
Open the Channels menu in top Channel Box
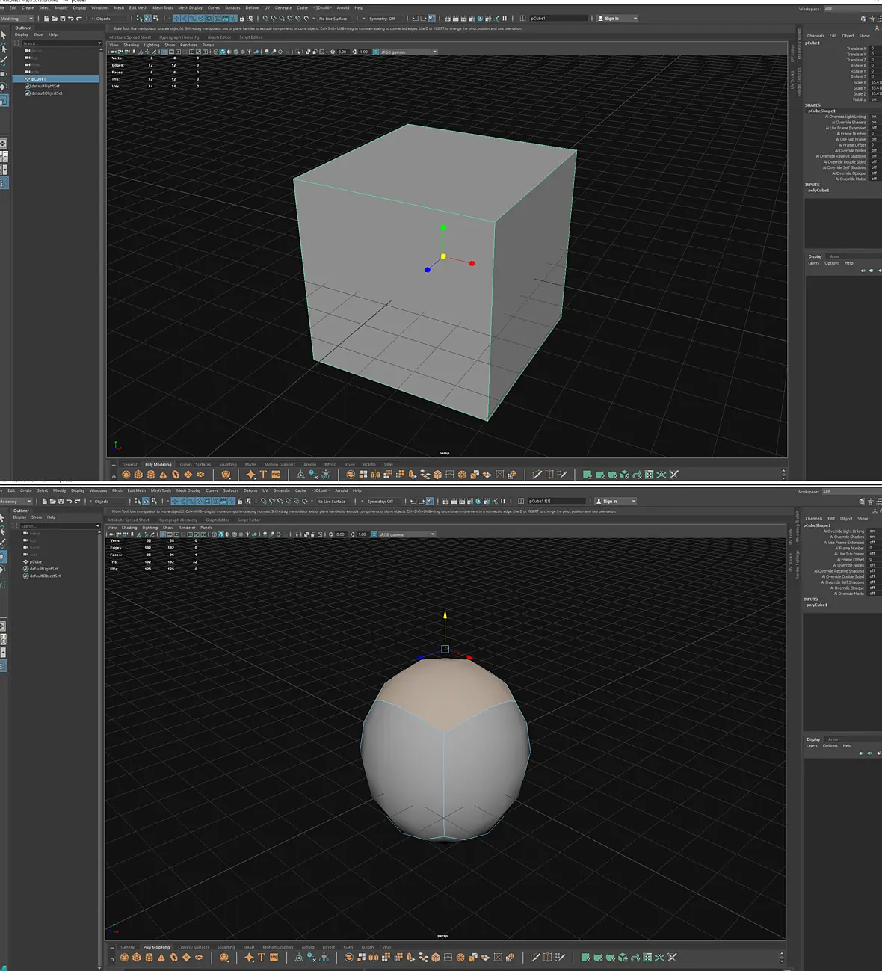(815, 36)
